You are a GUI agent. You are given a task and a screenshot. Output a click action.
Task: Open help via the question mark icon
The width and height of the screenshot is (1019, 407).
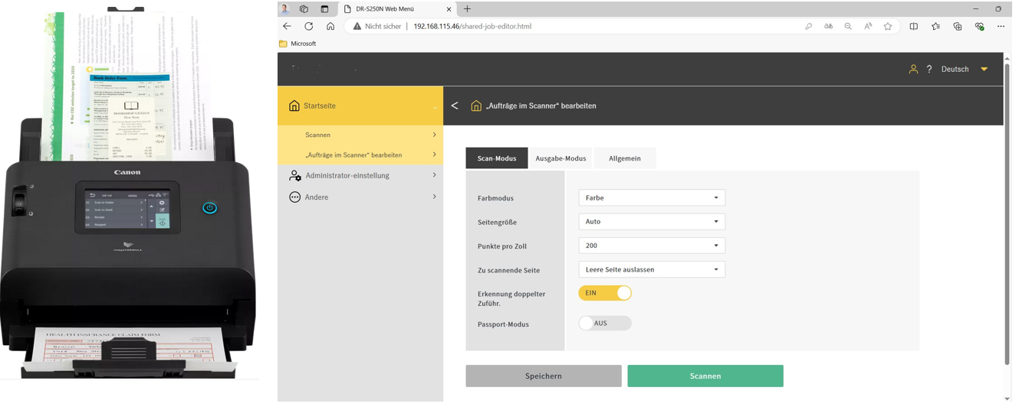coord(929,69)
